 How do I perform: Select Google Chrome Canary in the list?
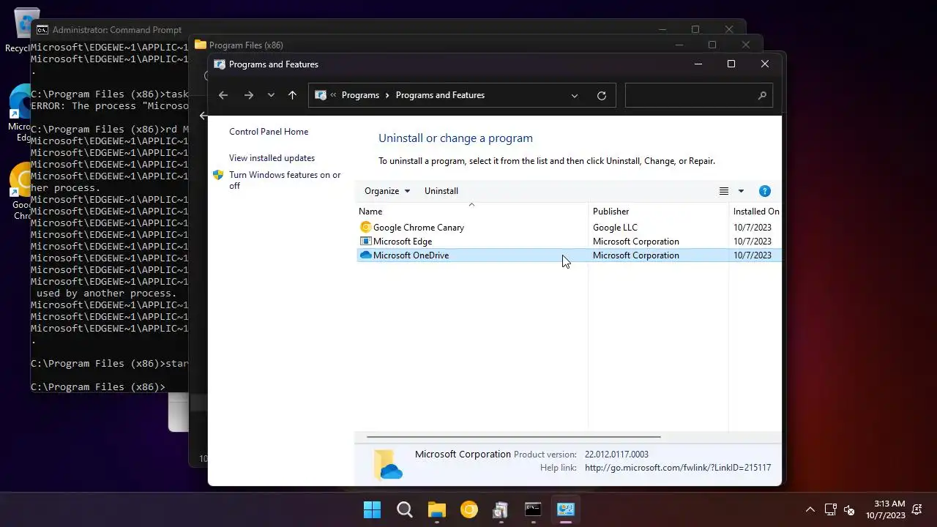tap(569, 228)
